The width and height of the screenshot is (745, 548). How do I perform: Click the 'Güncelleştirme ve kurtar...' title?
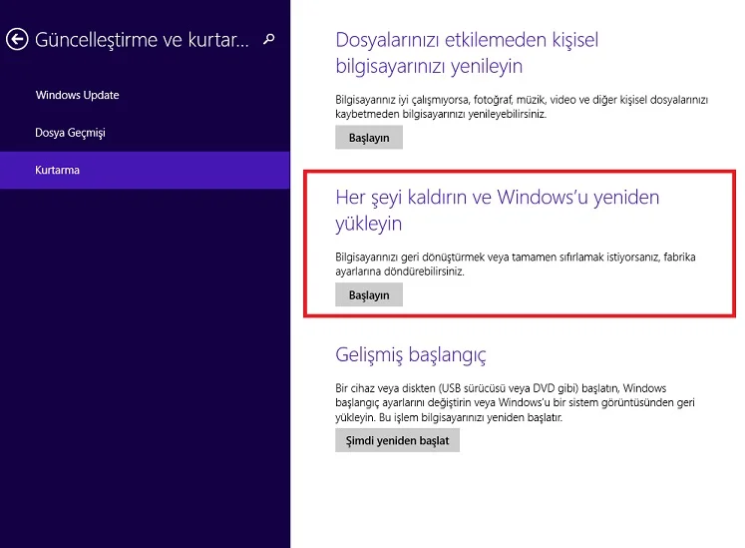point(142,40)
